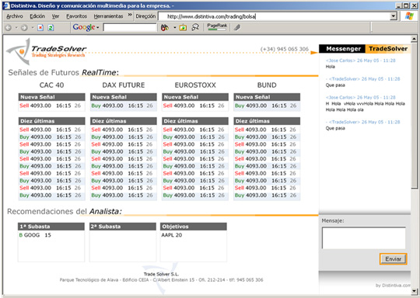The width and height of the screenshot is (420, 298).
Task: Expand the address bar URL dropdown
Action: pos(394,16)
